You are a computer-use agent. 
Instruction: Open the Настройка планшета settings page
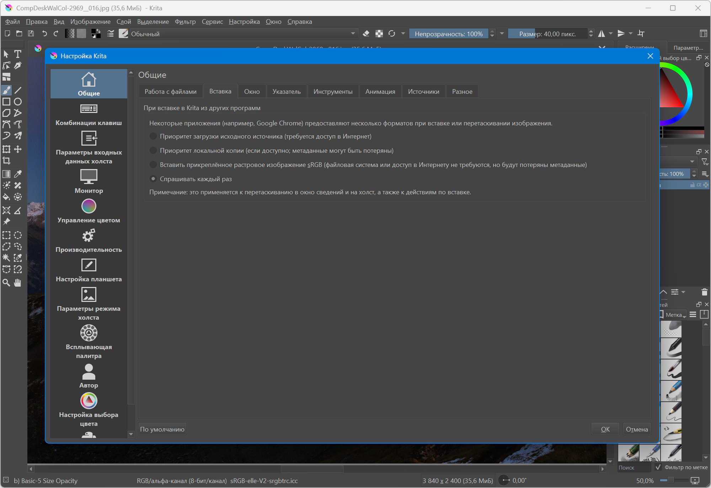[x=89, y=270]
